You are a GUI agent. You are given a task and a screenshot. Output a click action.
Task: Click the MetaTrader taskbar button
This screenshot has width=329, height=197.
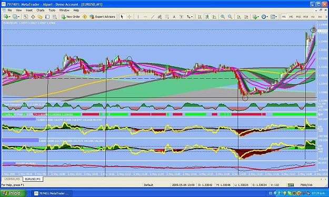tap(52, 193)
